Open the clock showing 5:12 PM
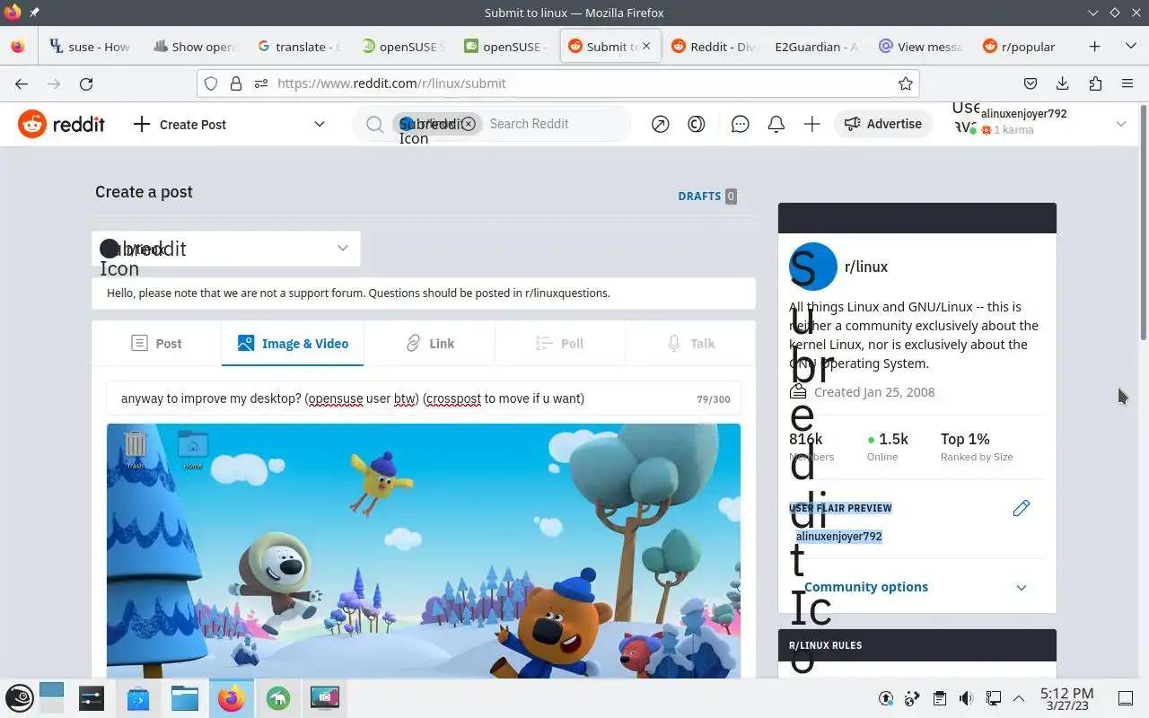Viewport: 1149px width, 718px height. tap(1066, 698)
